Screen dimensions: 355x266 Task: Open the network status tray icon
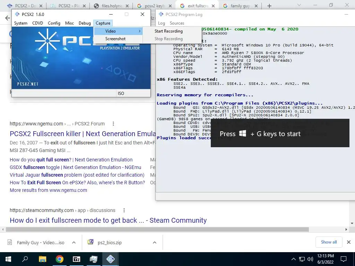302,259
